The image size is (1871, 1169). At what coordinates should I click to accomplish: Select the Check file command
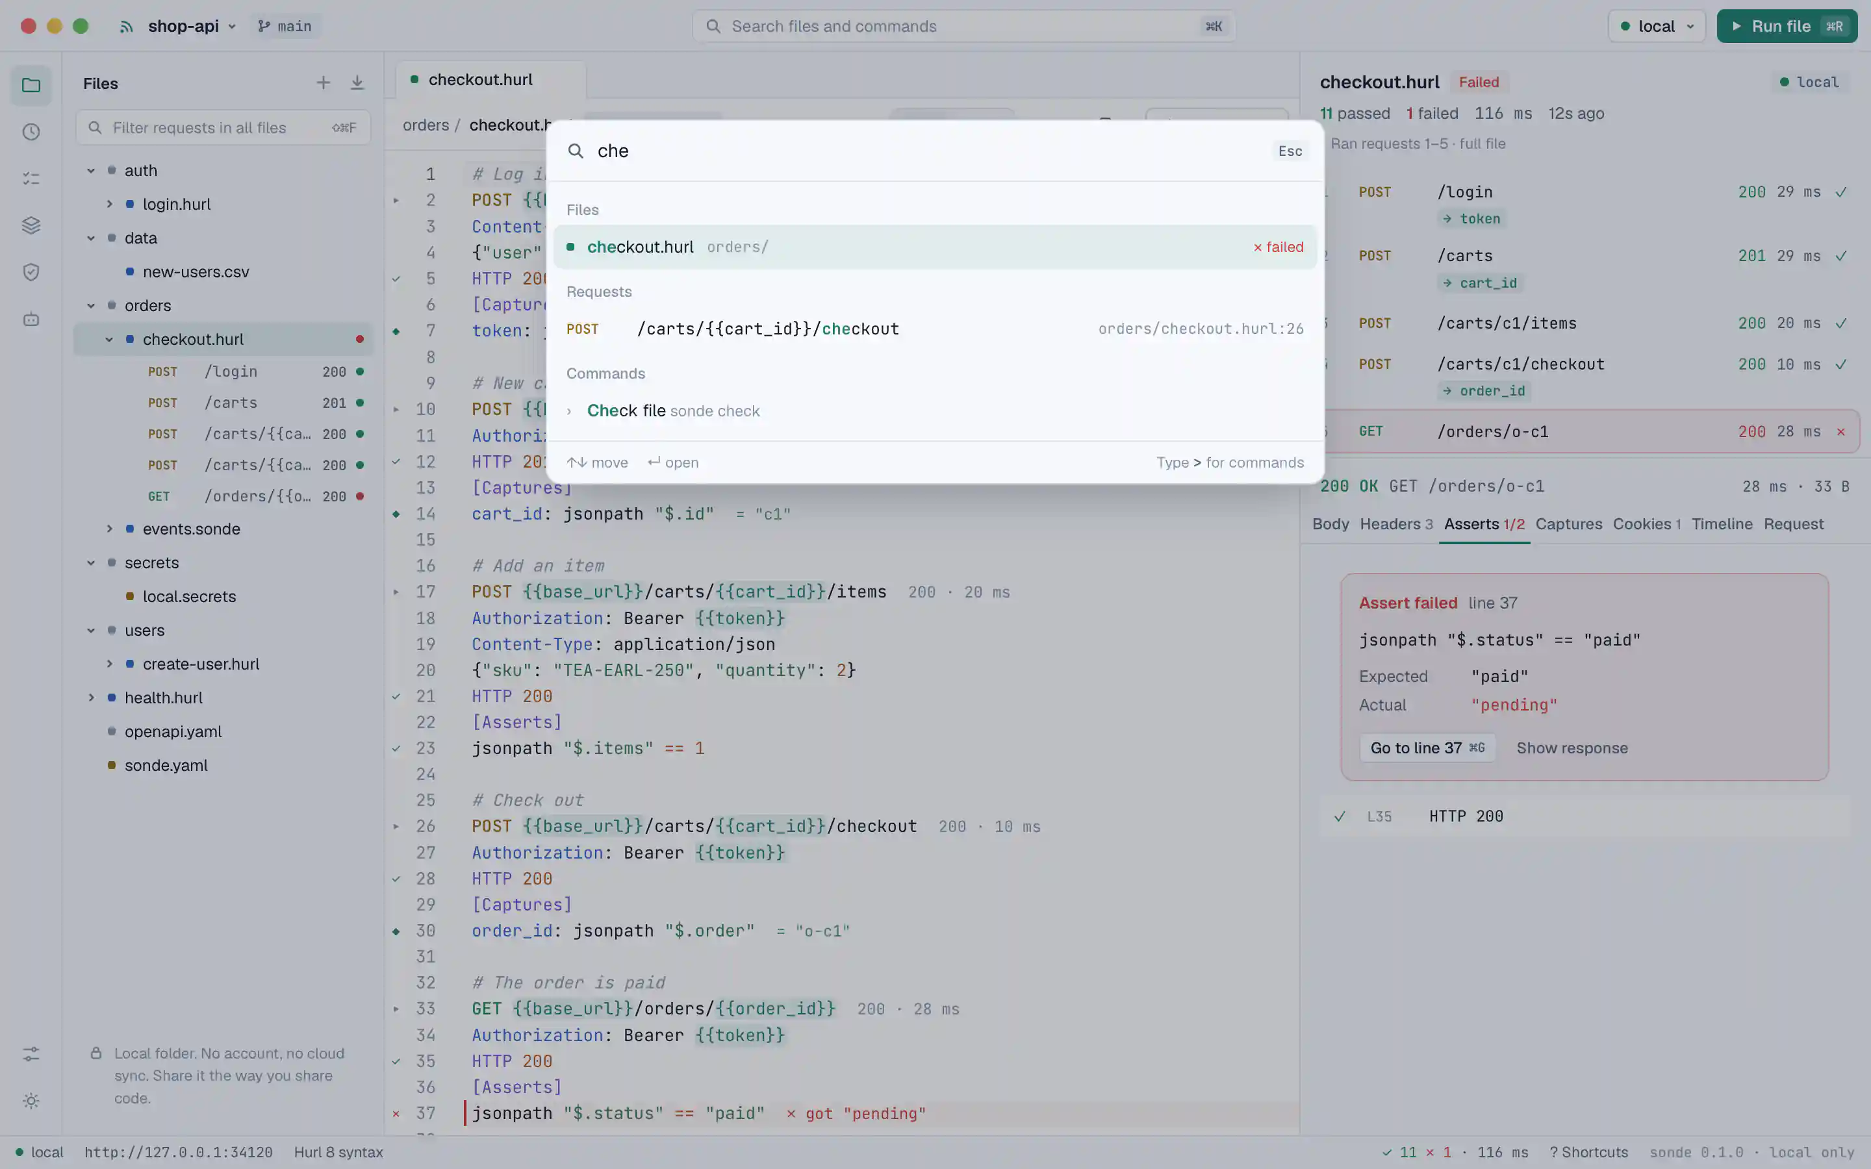935,410
